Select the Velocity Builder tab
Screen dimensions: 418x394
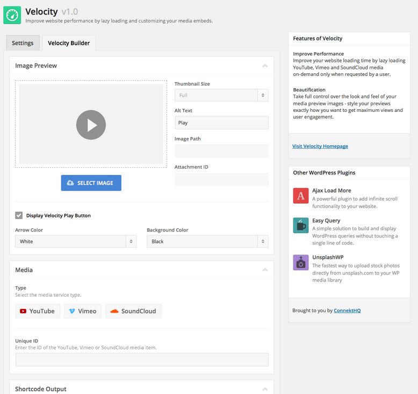point(69,43)
